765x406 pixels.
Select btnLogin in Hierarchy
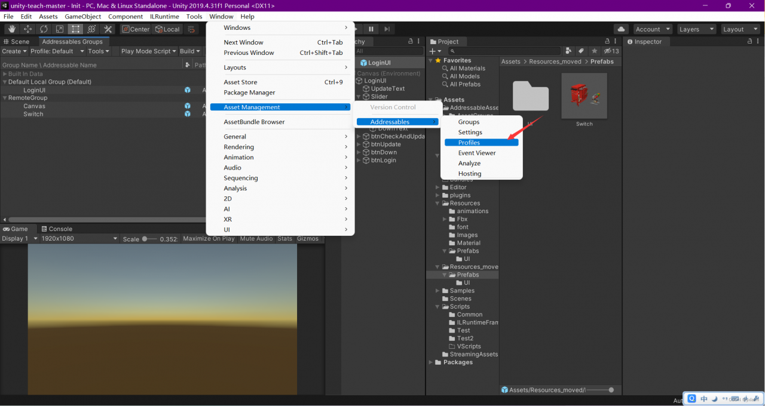[383, 160]
